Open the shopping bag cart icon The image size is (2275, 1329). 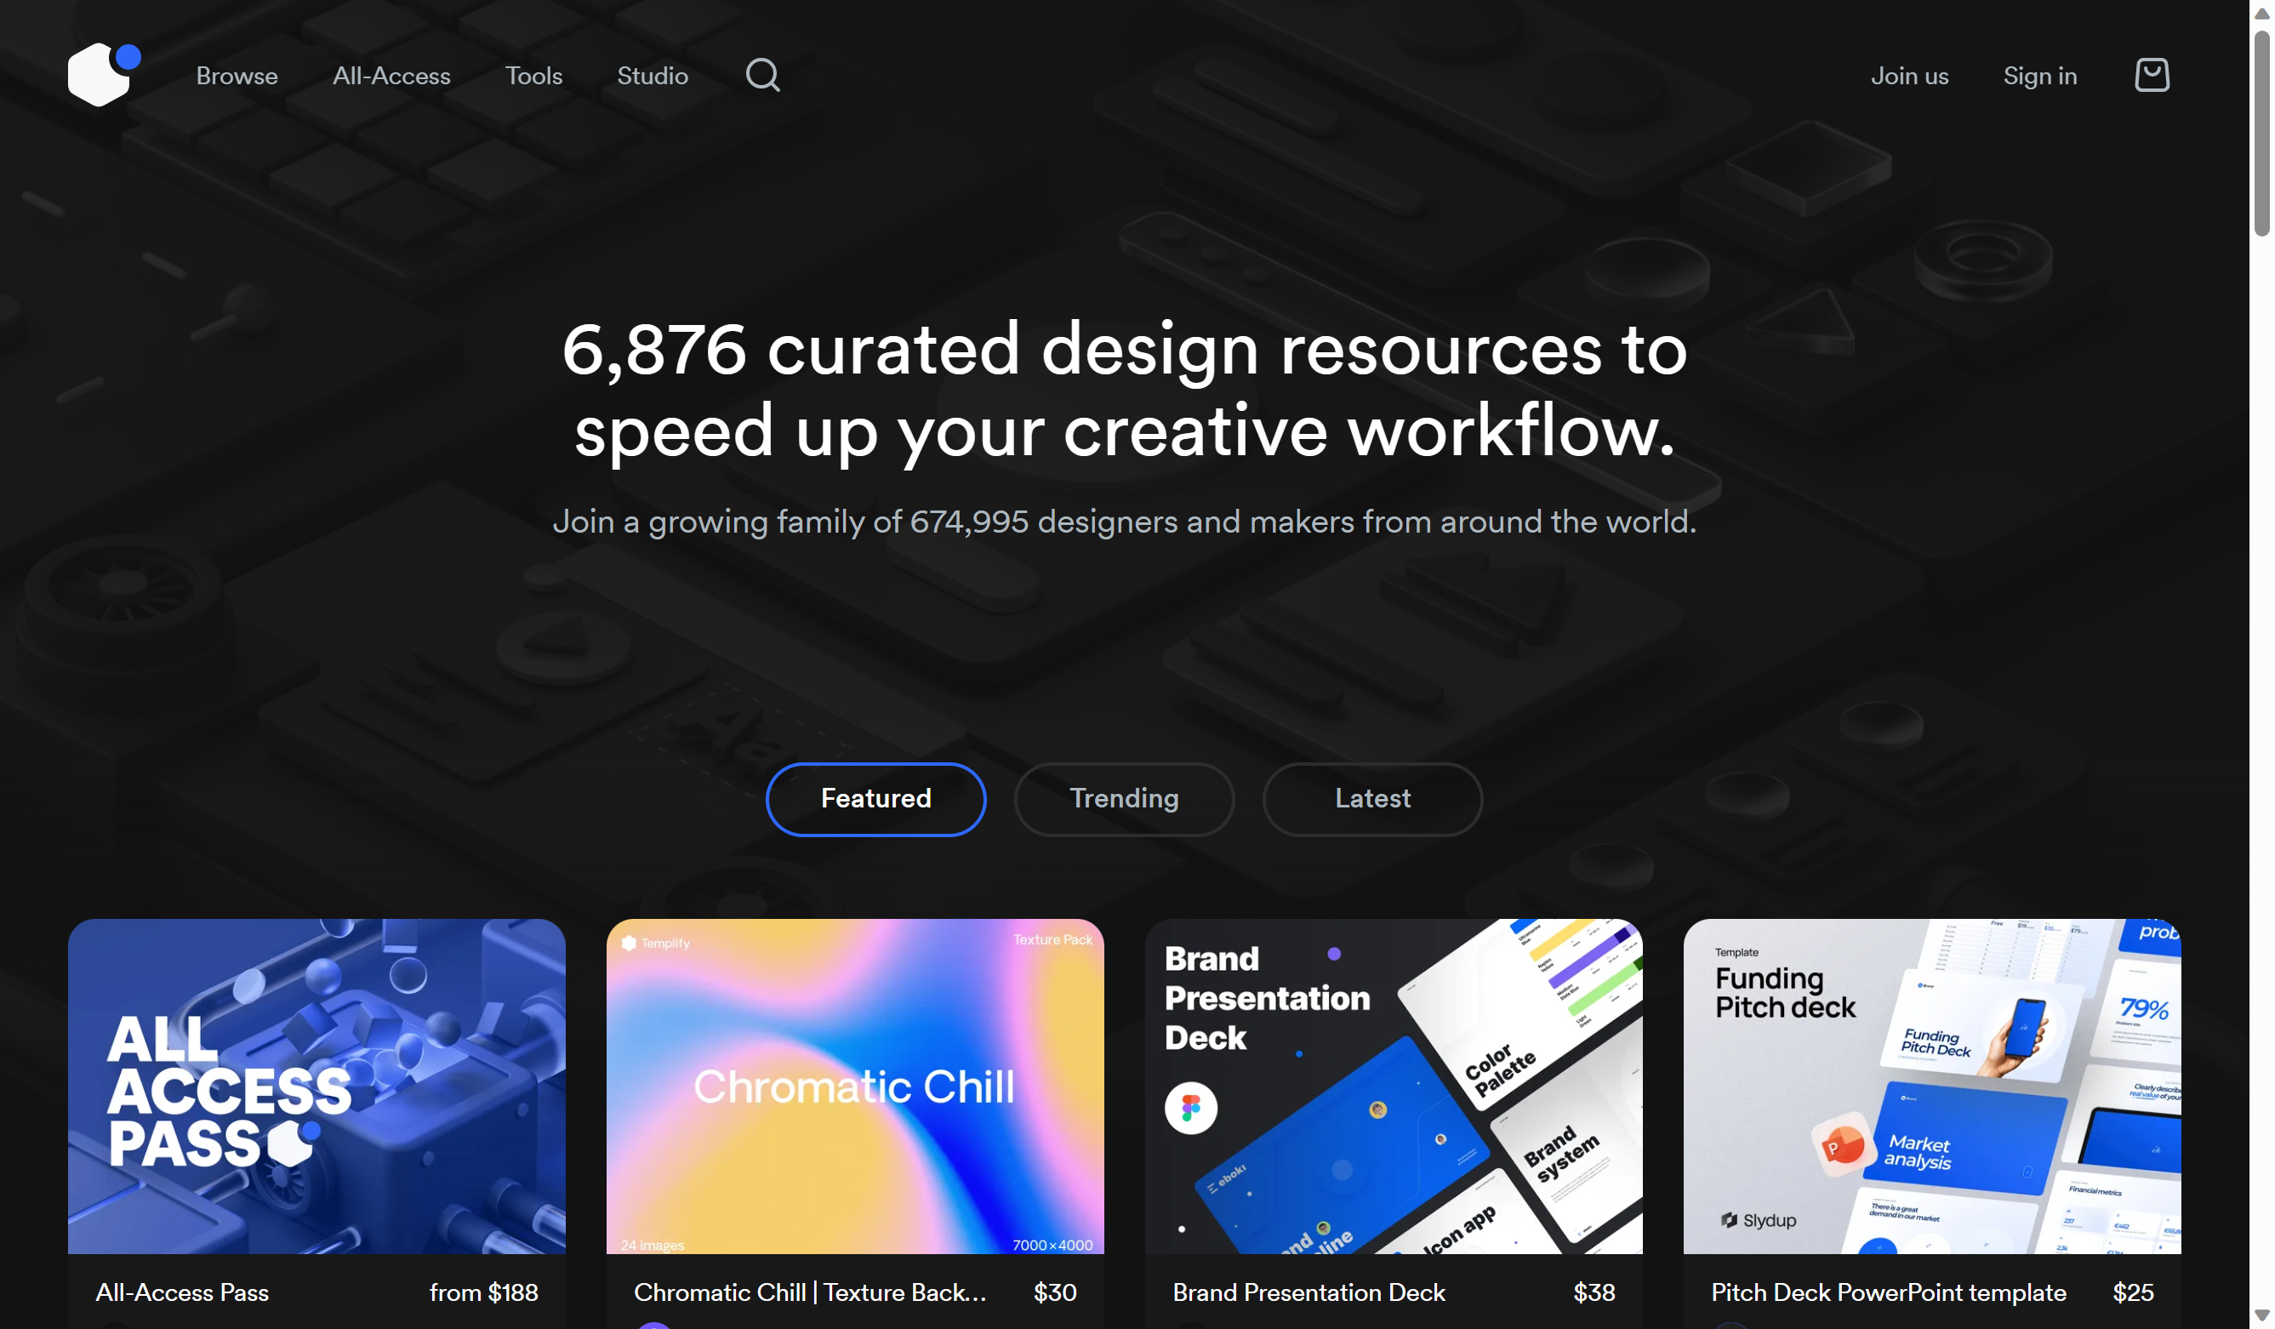(2152, 75)
